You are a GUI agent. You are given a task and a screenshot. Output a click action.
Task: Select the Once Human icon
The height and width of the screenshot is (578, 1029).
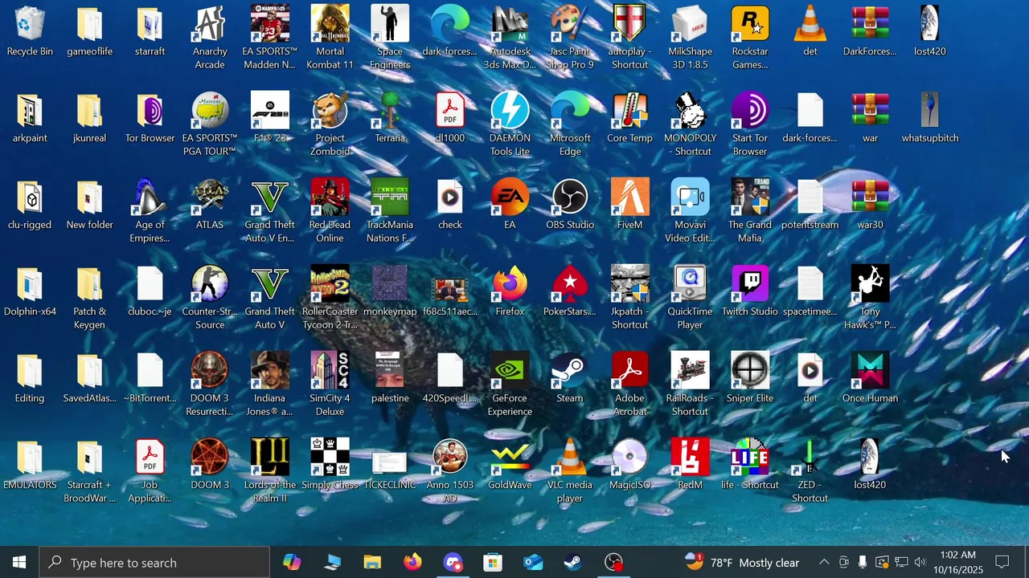tap(870, 379)
